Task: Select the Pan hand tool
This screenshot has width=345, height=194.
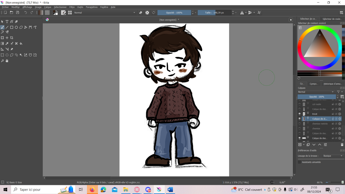Action: point(7,61)
